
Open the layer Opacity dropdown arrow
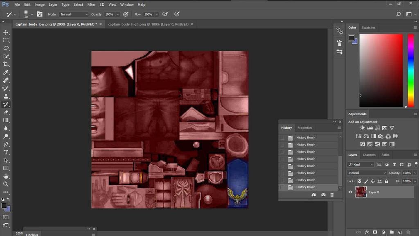coord(415,173)
